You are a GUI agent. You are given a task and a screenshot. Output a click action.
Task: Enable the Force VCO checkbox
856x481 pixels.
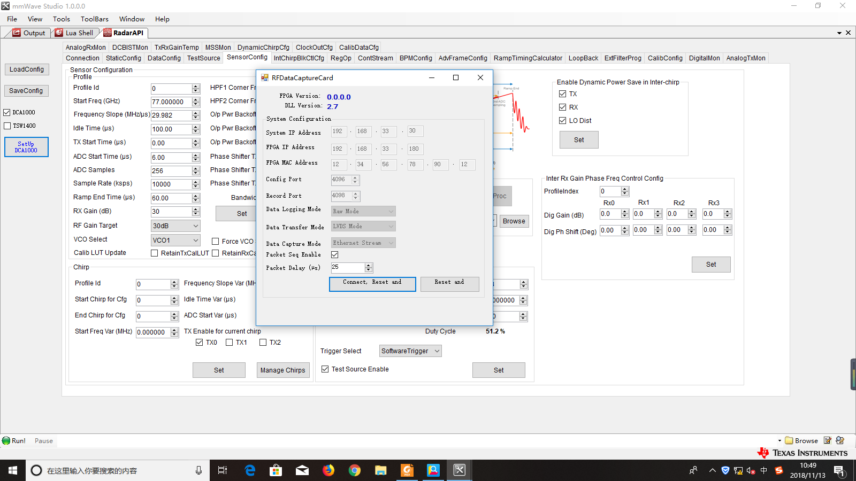216,242
